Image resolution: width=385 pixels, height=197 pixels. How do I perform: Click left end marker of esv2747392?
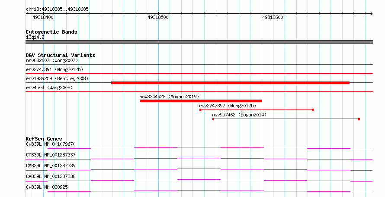(200, 110)
